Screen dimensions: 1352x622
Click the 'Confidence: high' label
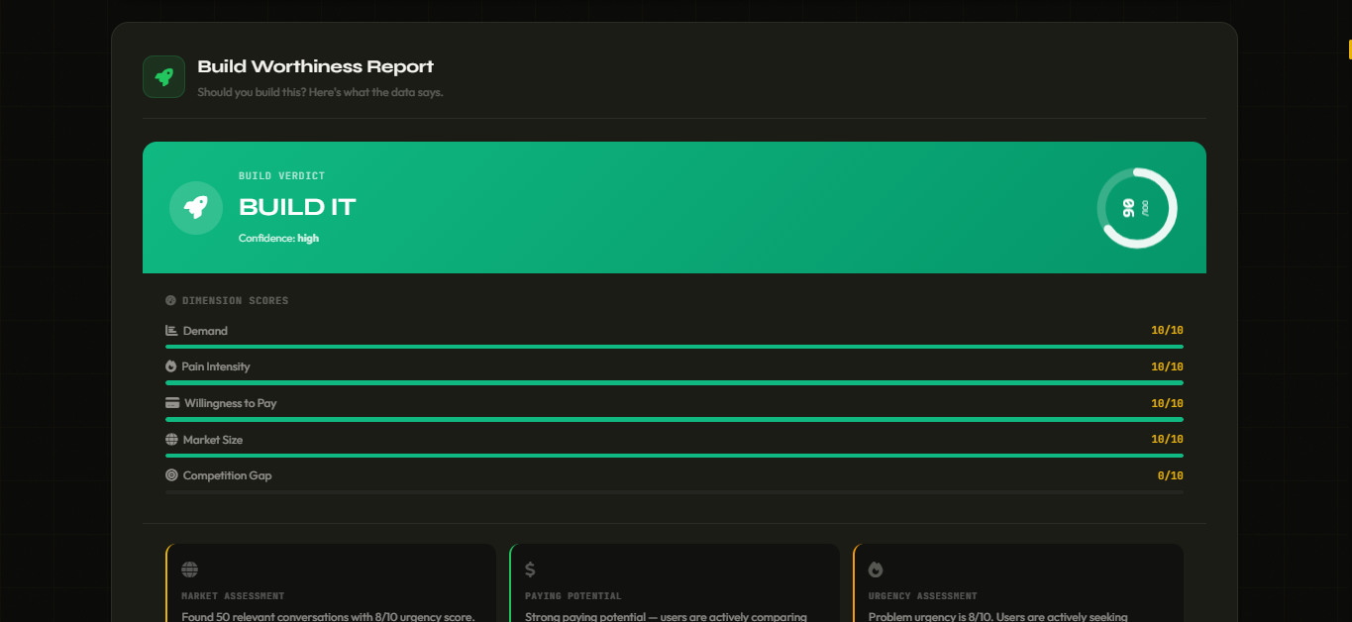(278, 238)
